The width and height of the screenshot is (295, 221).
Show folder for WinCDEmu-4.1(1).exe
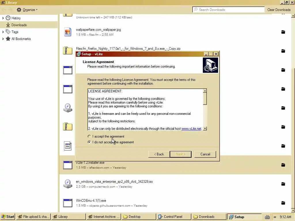coord(283,203)
